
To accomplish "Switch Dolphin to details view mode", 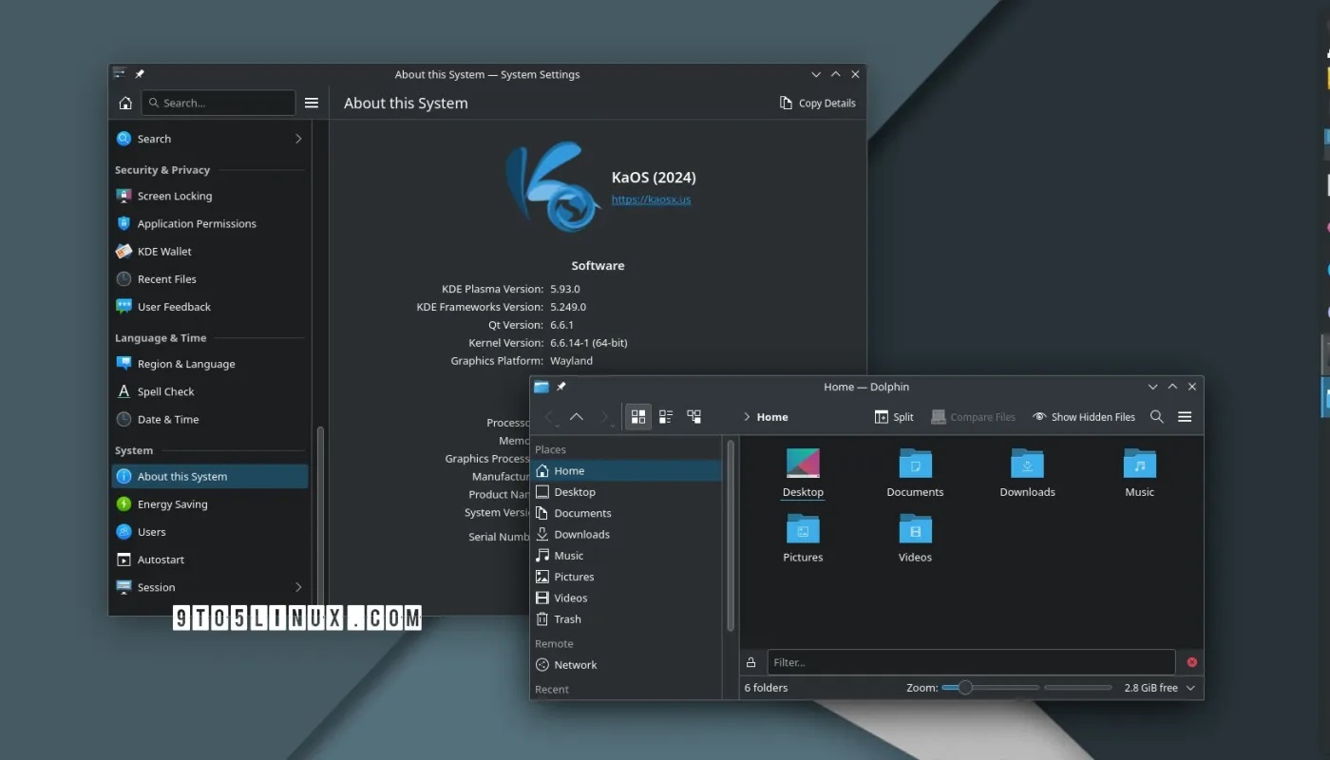I will coord(693,416).
